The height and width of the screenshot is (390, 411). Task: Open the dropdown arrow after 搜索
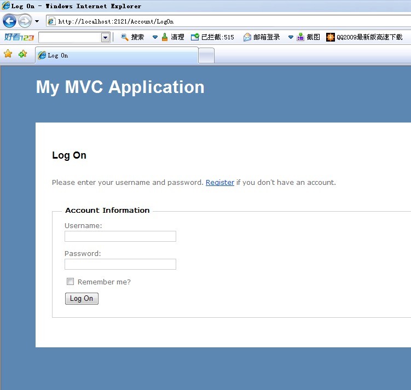pyautogui.click(x=155, y=37)
